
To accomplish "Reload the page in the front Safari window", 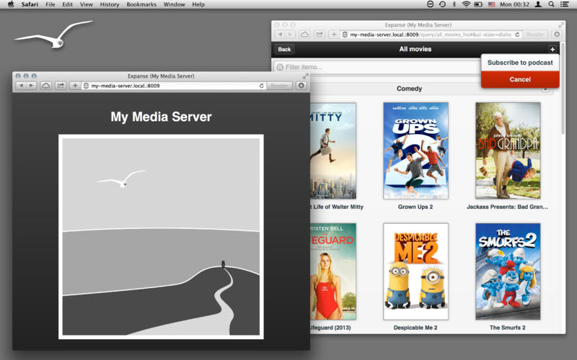I will pos(261,86).
